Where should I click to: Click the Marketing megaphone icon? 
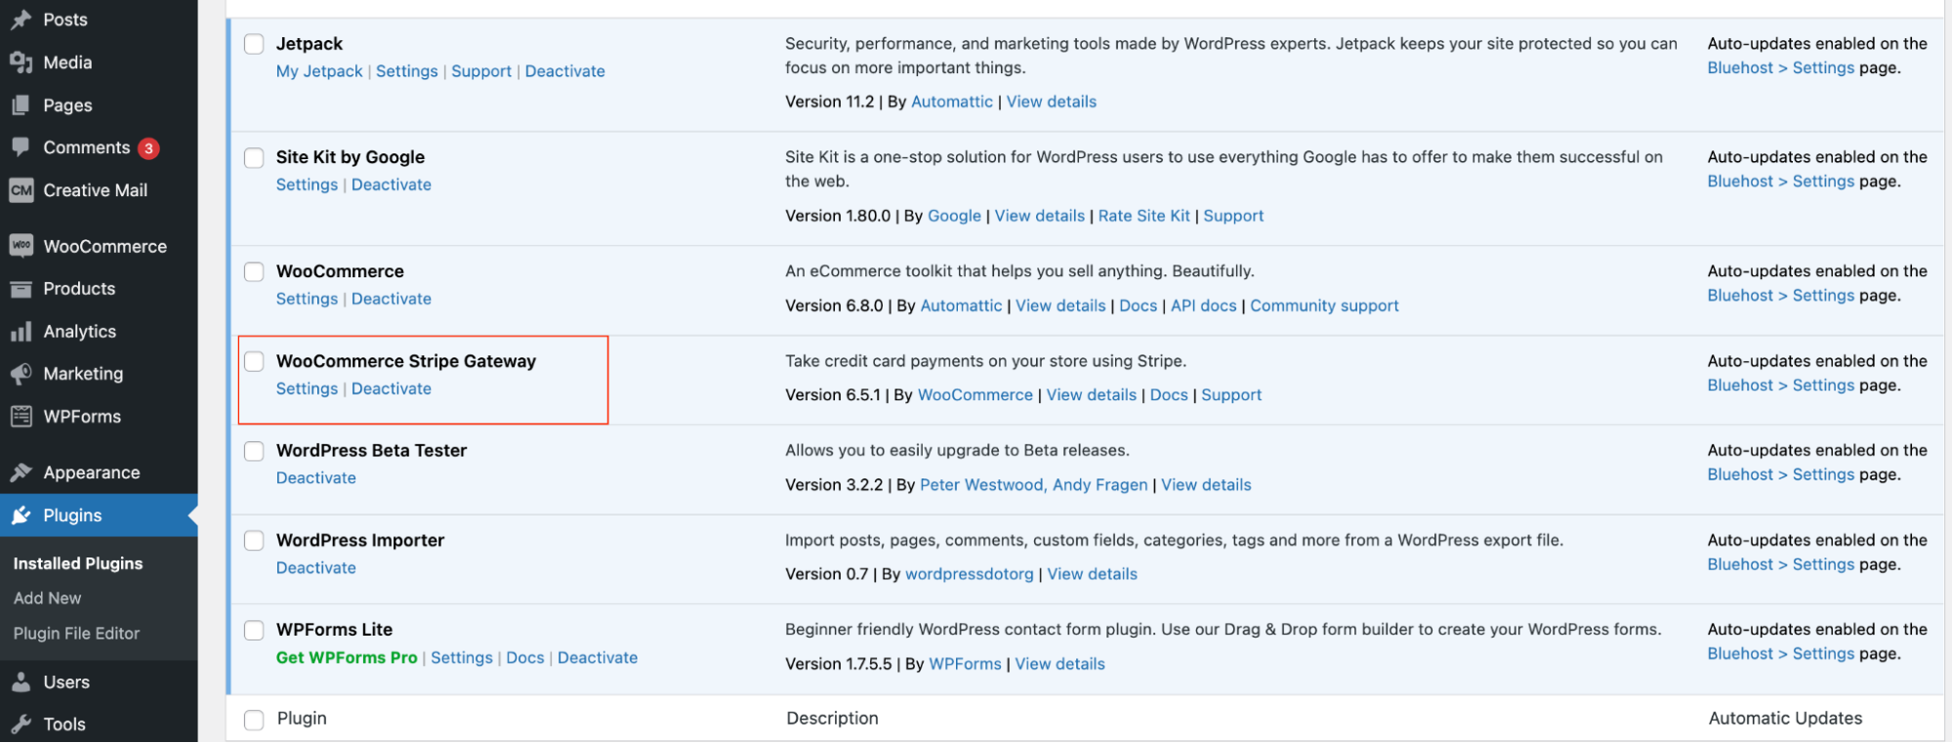(21, 374)
